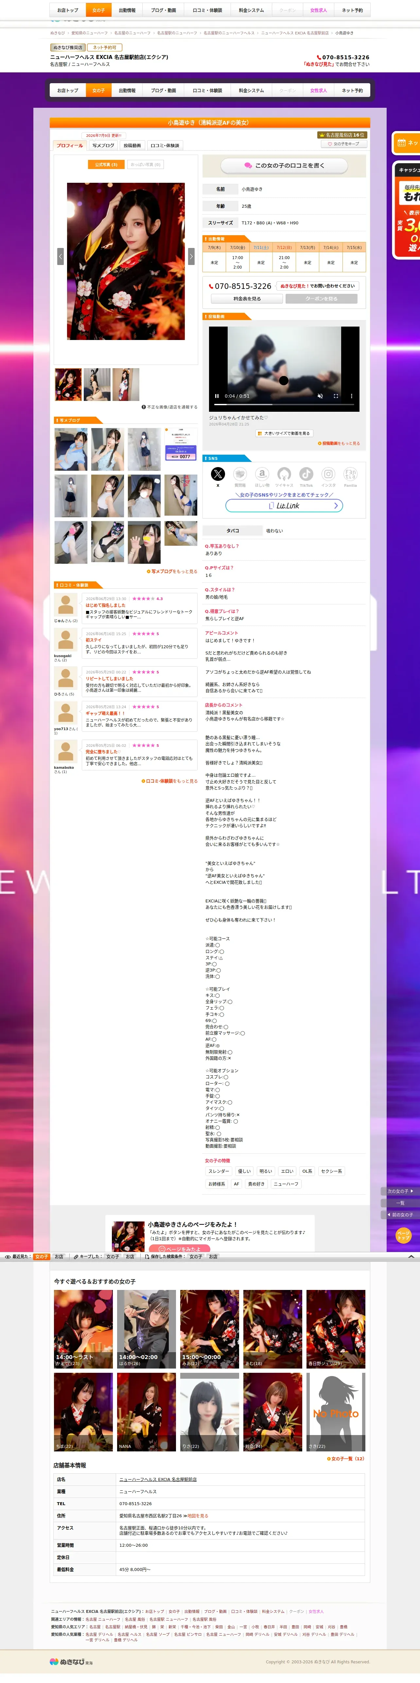The height and width of the screenshot is (1683, 420).
Task: Keep this girl with the 女の子をキープ heart button
Action: pyautogui.click(x=344, y=144)
